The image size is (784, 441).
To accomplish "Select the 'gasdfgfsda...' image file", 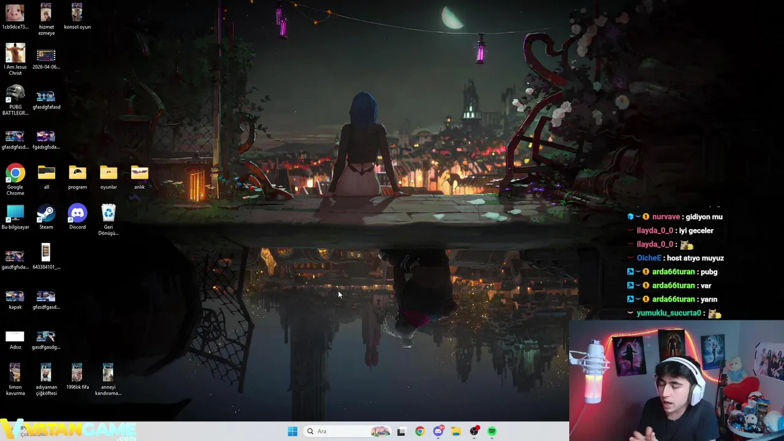I will click(15, 260).
